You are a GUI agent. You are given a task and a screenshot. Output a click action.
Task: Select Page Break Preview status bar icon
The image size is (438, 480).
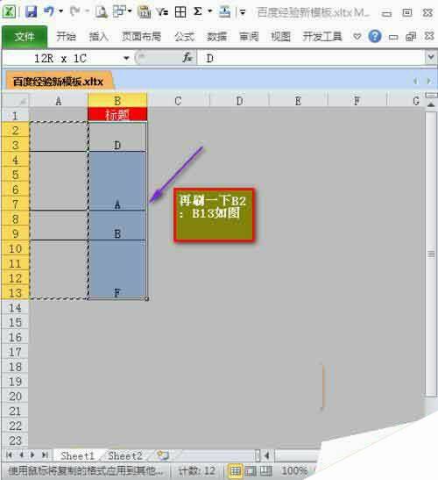pyautogui.click(x=265, y=471)
